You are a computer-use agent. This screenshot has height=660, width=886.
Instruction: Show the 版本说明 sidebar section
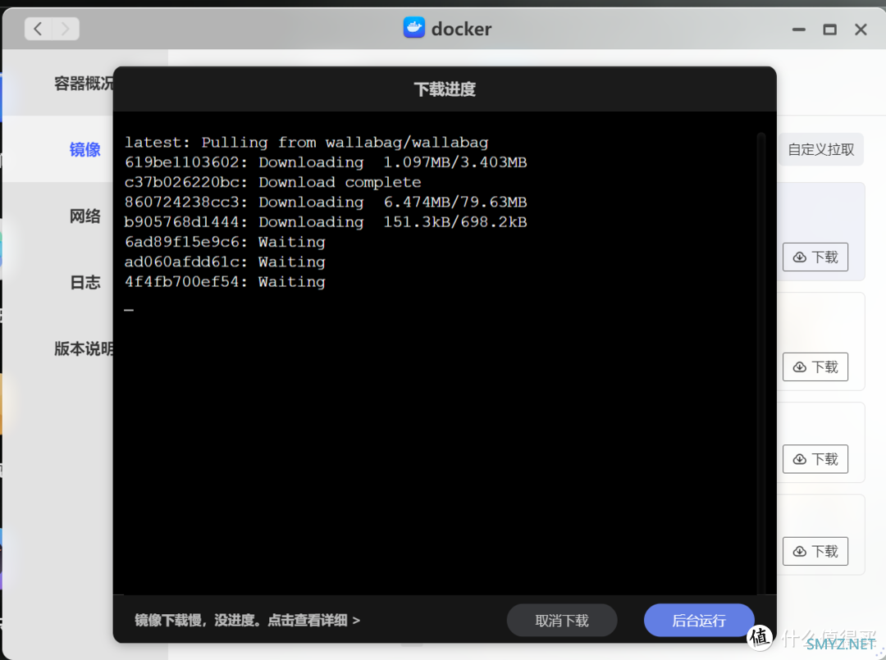pyautogui.click(x=84, y=349)
